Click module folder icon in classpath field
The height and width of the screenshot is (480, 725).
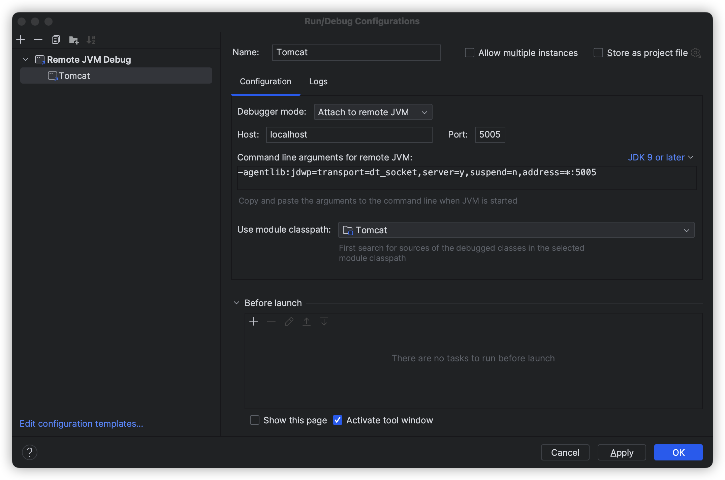348,230
